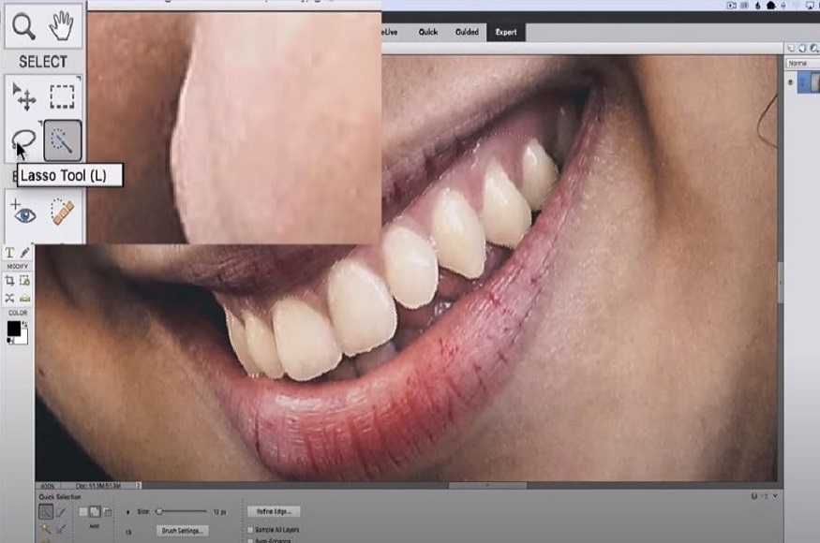
Task: Add an adjustment layer in the Layers panel
Action: pyautogui.click(x=813, y=48)
